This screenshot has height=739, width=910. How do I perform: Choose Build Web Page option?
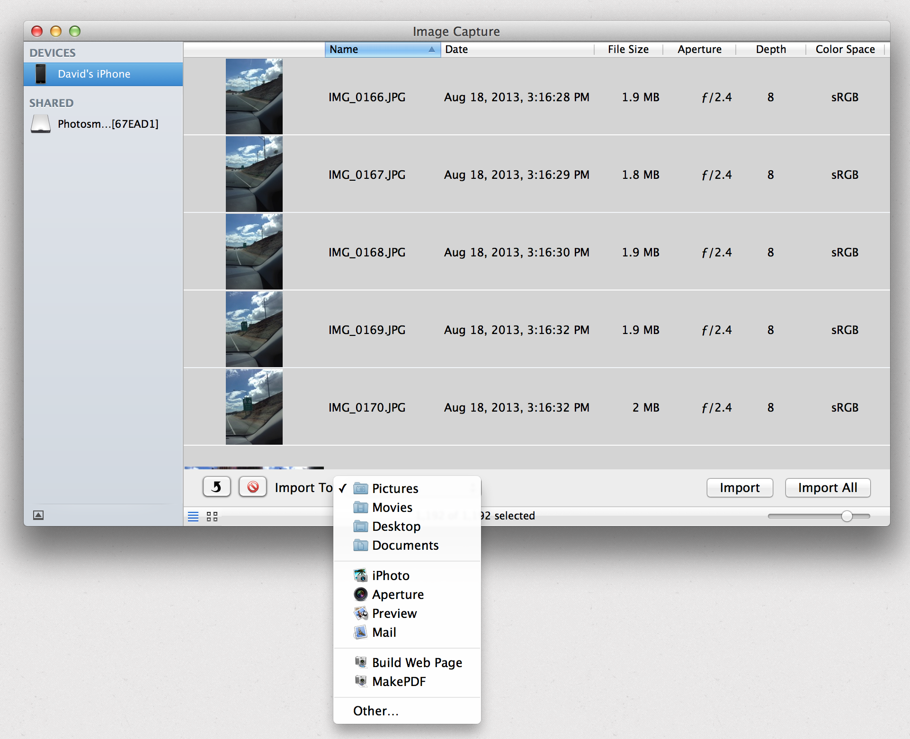[x=407, y=662]
